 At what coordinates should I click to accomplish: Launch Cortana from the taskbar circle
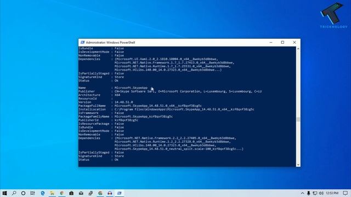click(x=23, y=193)
